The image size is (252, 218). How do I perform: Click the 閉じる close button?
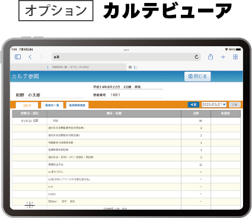pyautogui.click(x=197, y=76)
